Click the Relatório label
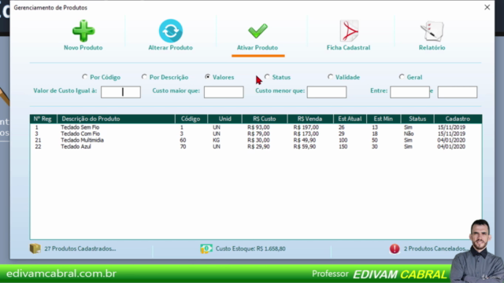The width and height of the screenshot is (504, 283). [x=432, y=47]
